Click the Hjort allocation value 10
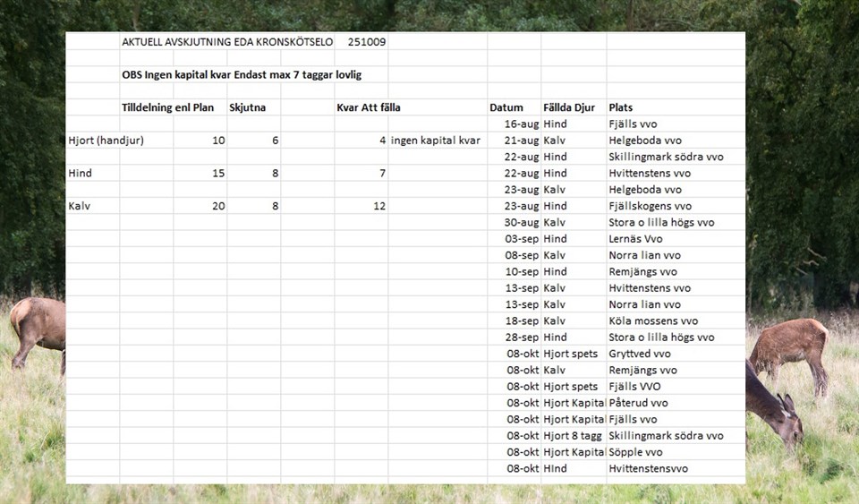 [x=218, y=141]
